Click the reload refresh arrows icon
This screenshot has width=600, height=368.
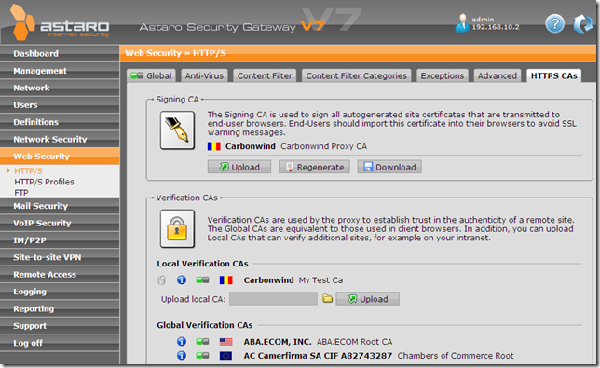pyautogui.click(x=583, y=23)
